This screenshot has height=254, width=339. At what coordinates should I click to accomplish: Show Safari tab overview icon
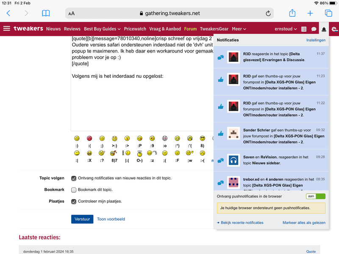coord(328,13)
